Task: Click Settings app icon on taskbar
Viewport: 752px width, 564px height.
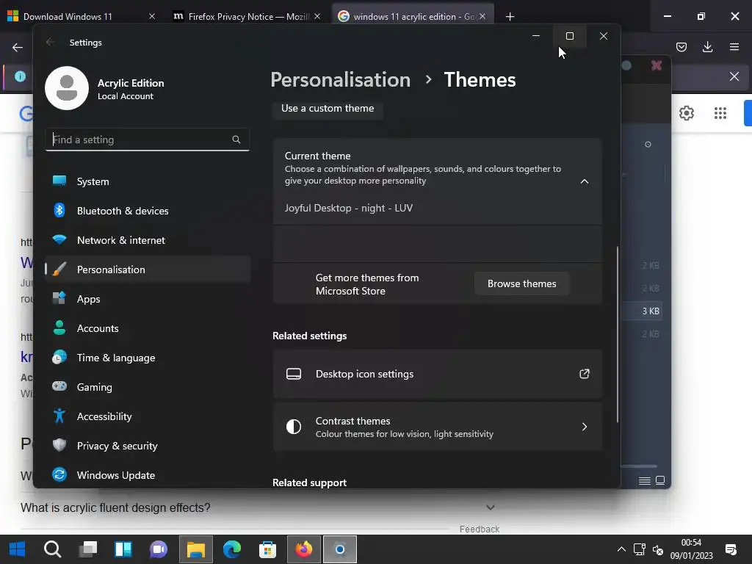Action: pyautogui.click(x=340, y=549)
